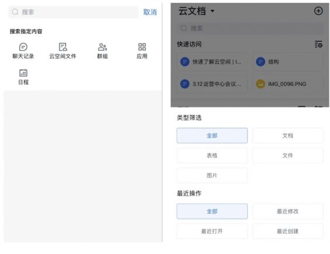The height and width of the screenshot is (254, 330).
Task: Focus the 云文档 搜索 input field
Action: pos(250,28)
